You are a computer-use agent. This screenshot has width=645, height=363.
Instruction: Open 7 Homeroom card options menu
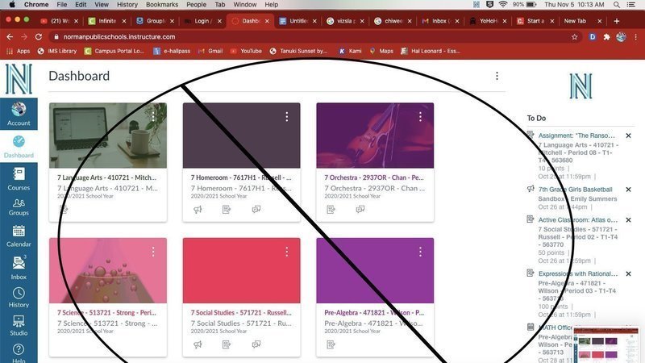pyautogui.click(x=287, y=117)
